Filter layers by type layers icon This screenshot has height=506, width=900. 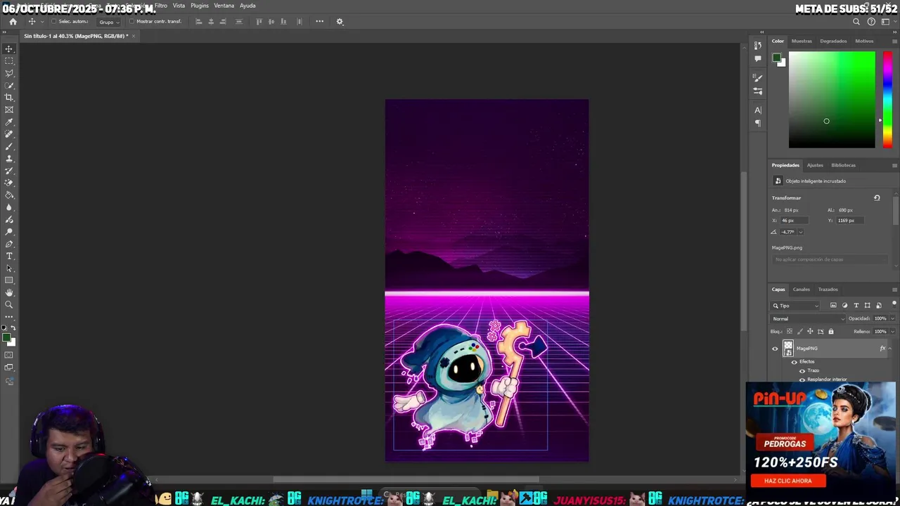[856, 306]
